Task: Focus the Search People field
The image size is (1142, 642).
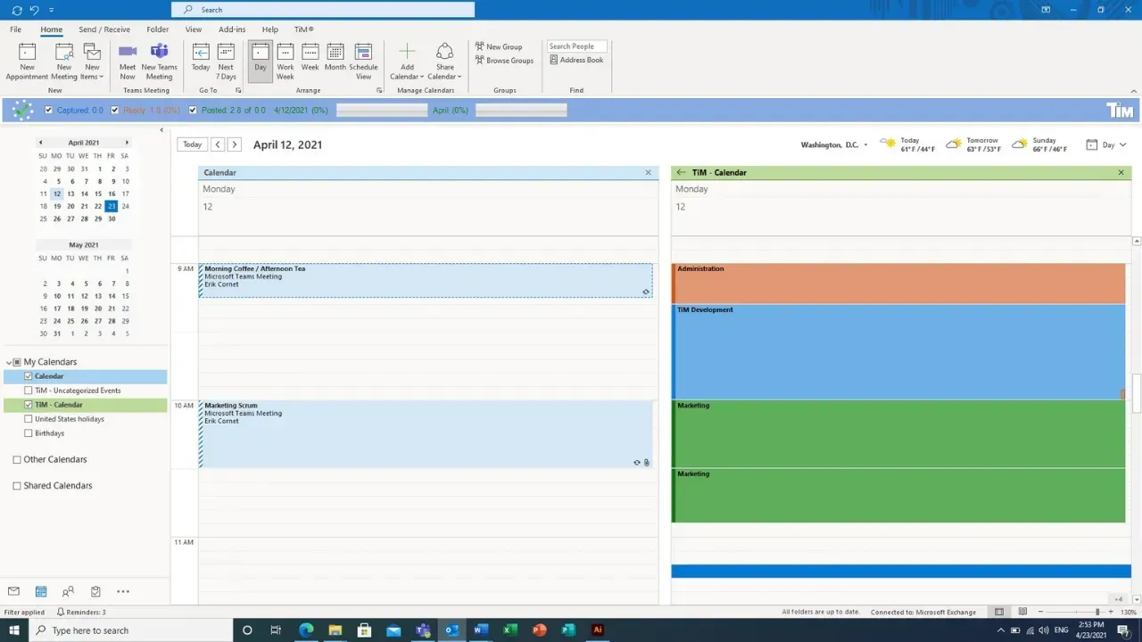Action: (576, 46)
